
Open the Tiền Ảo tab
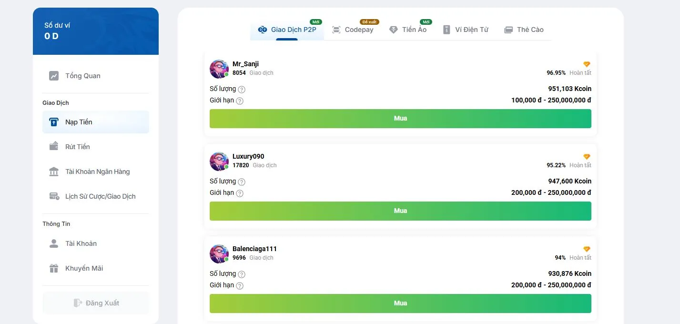408,30
